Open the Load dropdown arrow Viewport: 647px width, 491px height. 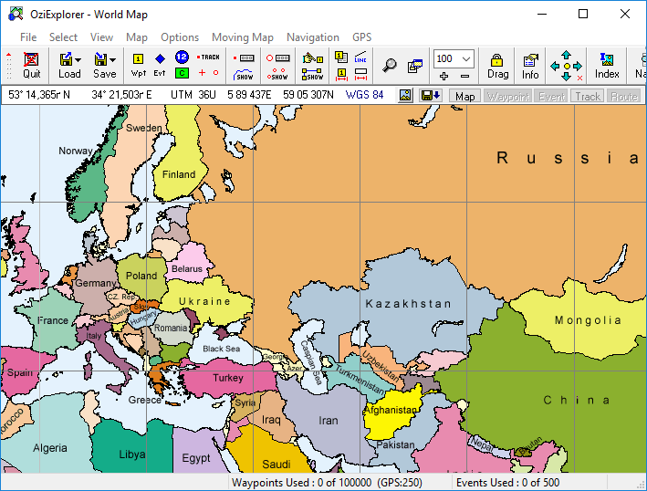[78, 60]
